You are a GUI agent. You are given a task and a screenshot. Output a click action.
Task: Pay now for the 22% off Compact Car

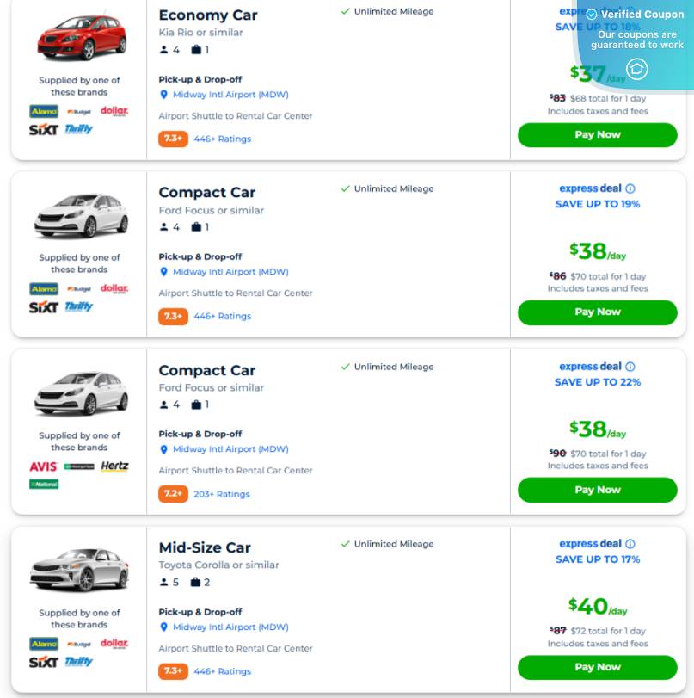coord(597,490)
